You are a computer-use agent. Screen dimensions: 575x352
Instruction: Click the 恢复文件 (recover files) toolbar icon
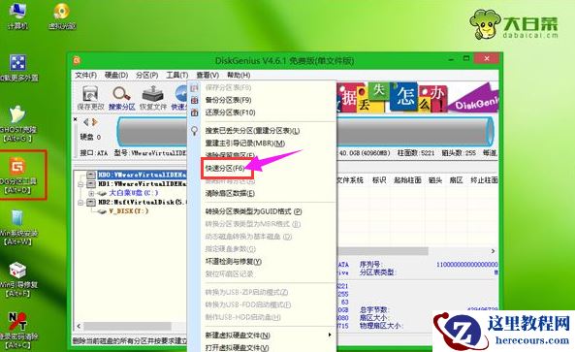[x=153, y=94]
